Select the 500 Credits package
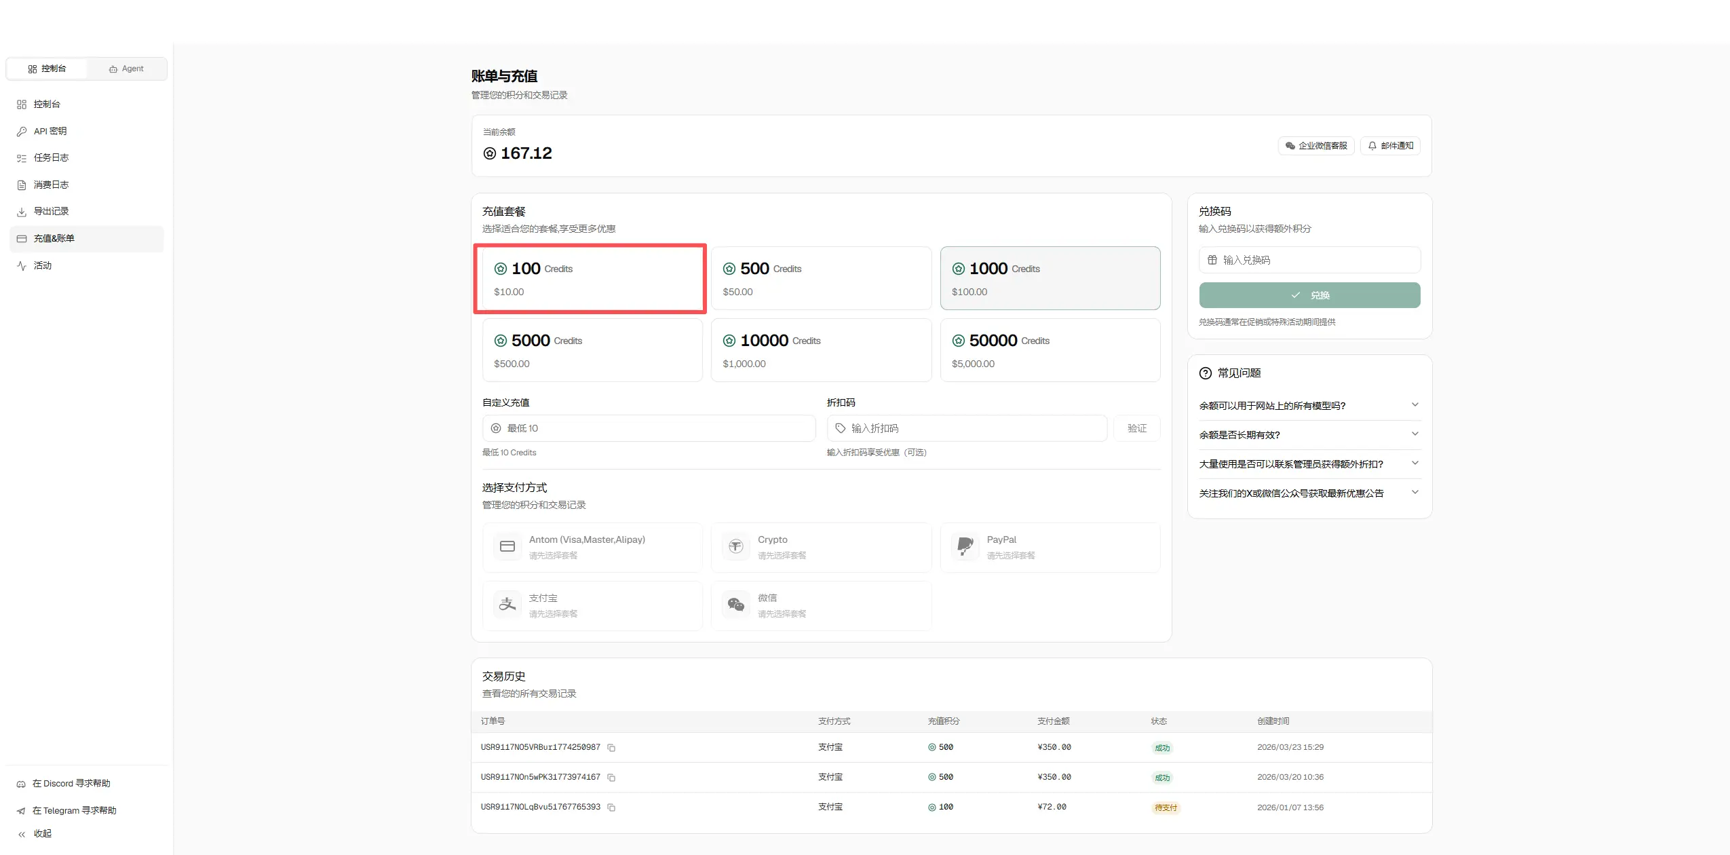1730x855 pixels. click(821, 278)
